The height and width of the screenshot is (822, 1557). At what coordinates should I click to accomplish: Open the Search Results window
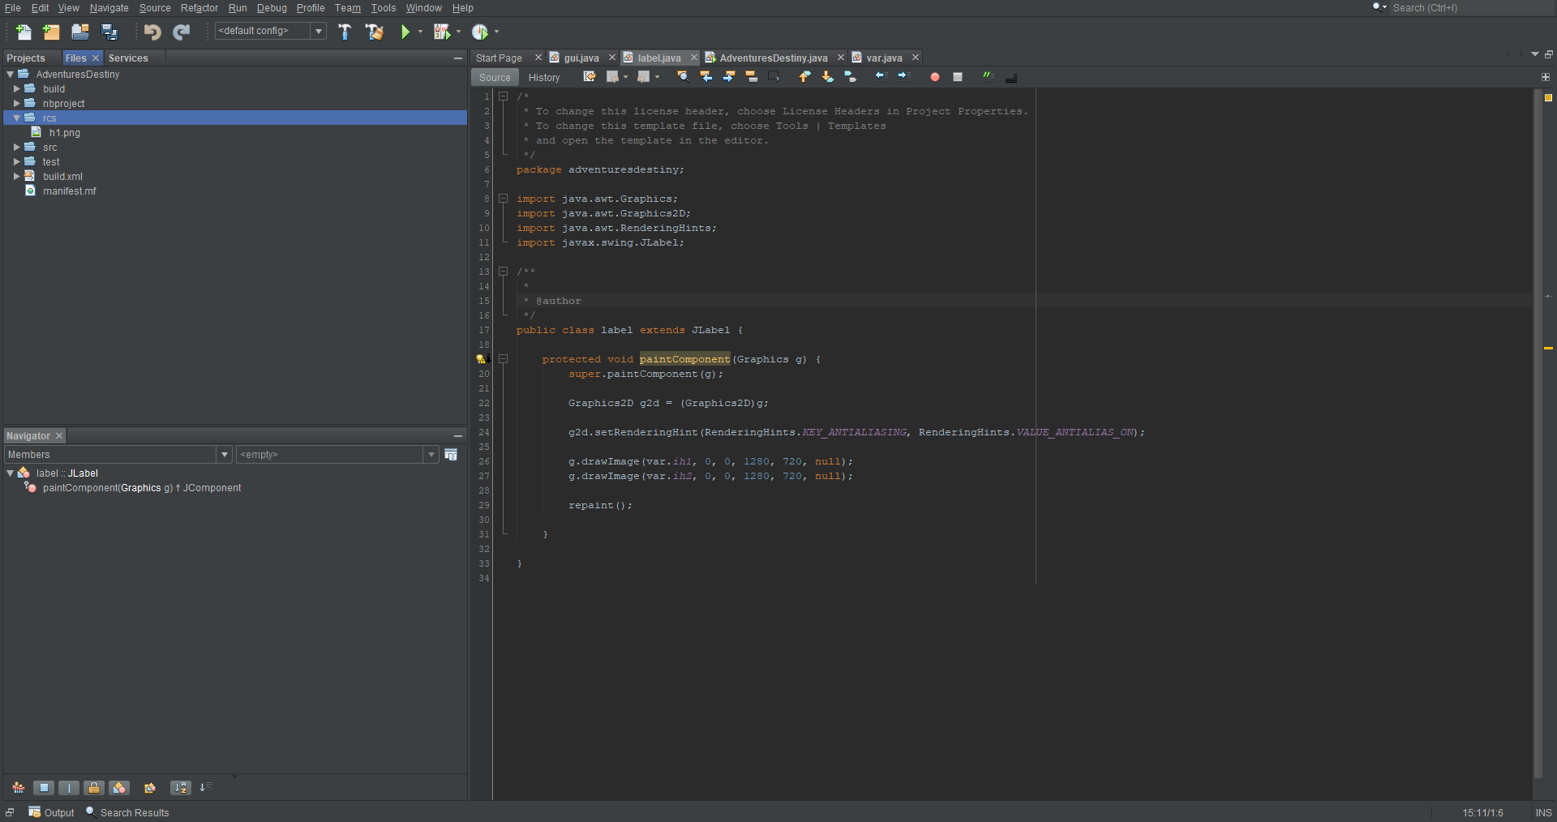(x=134, y=812)
